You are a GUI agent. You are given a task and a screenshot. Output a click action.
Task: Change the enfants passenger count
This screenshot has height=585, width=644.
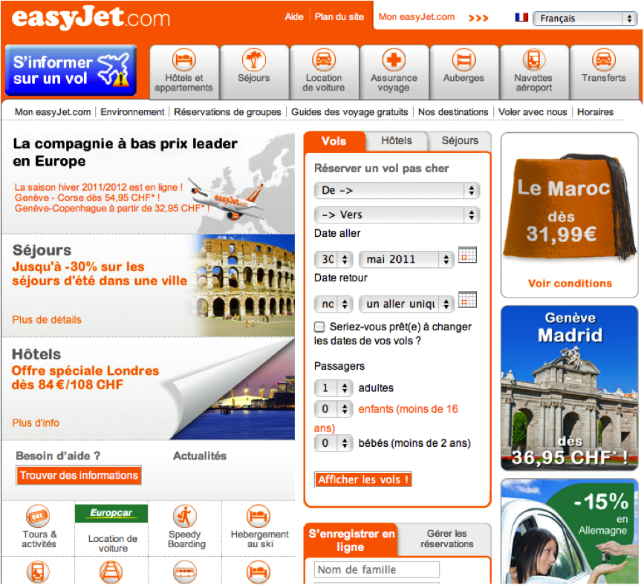point(334,409)
